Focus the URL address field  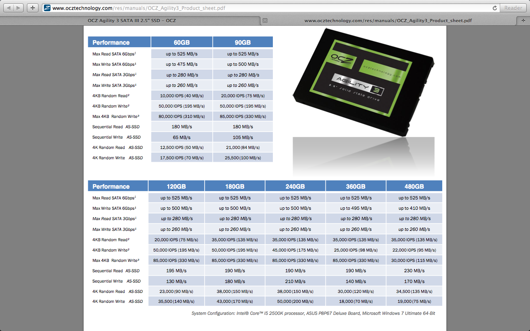[270, 8]
